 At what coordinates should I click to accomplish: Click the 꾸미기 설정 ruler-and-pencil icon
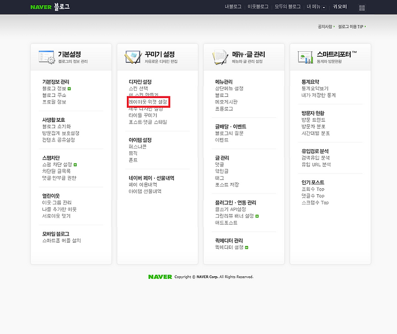point(133,57)
